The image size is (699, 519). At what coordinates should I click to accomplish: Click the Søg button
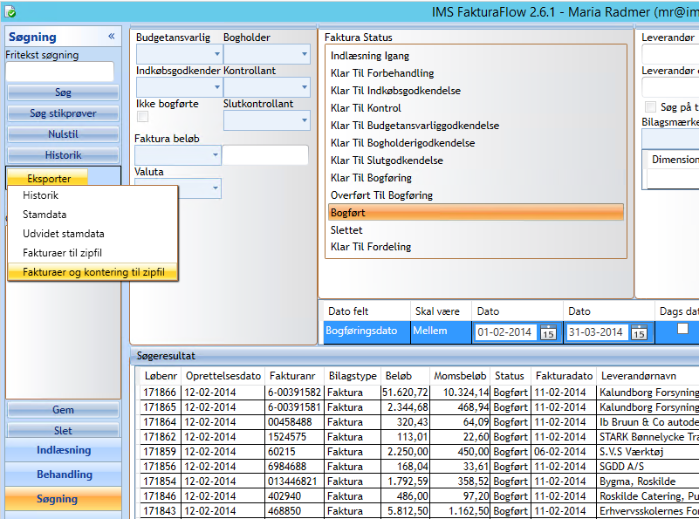point(63,92)
